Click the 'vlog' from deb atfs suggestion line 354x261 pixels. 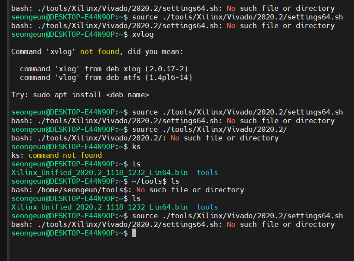click(x=106, y=78)
